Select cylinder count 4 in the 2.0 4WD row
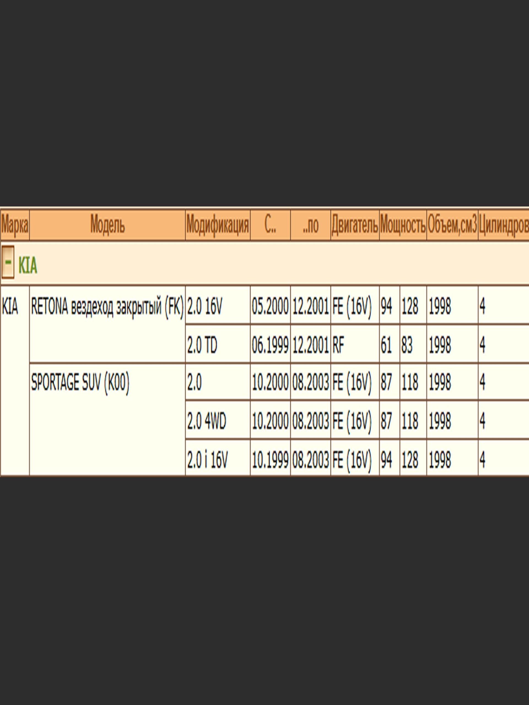529x705 pixels. 504,420
